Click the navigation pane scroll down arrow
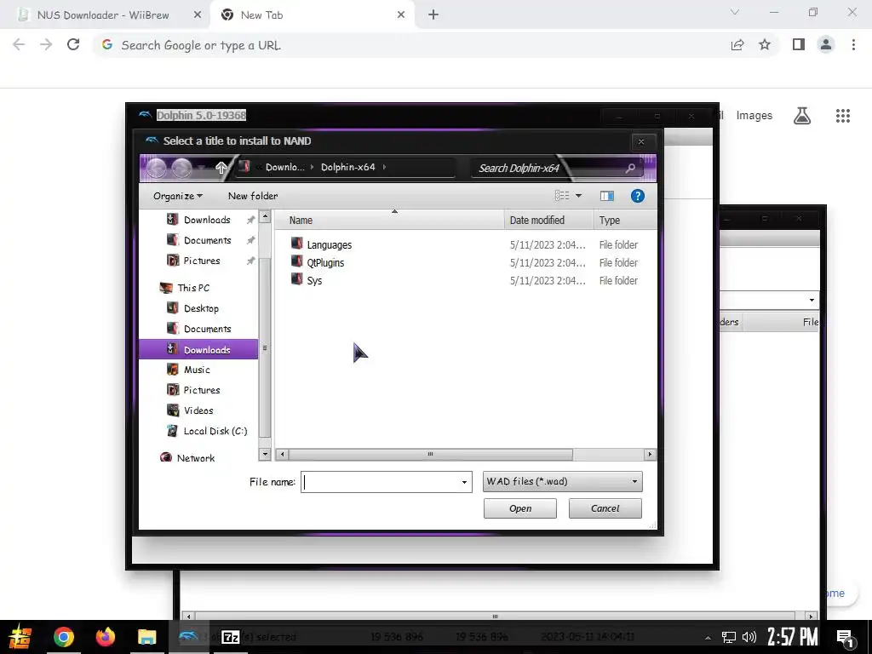 coord(265,455)
